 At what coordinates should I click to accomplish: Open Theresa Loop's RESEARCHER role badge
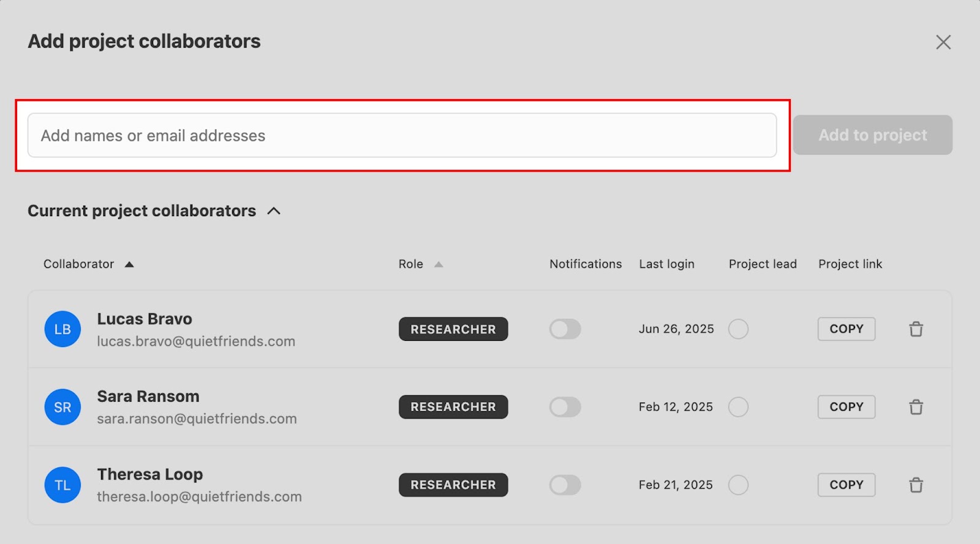[453, 485]
